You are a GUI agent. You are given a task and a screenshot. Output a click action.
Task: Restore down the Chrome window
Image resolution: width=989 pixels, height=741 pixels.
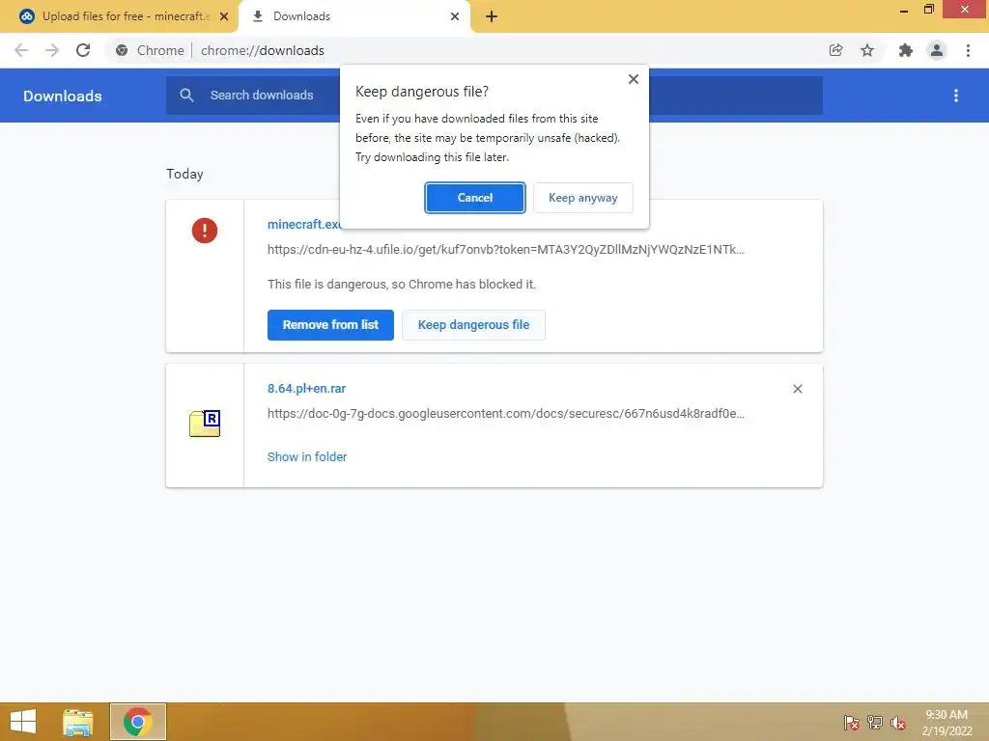(929, 9)
